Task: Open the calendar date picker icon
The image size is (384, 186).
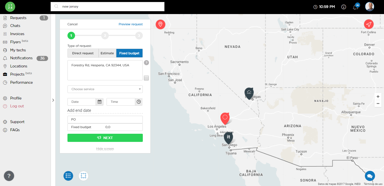Action: [100, 102]
